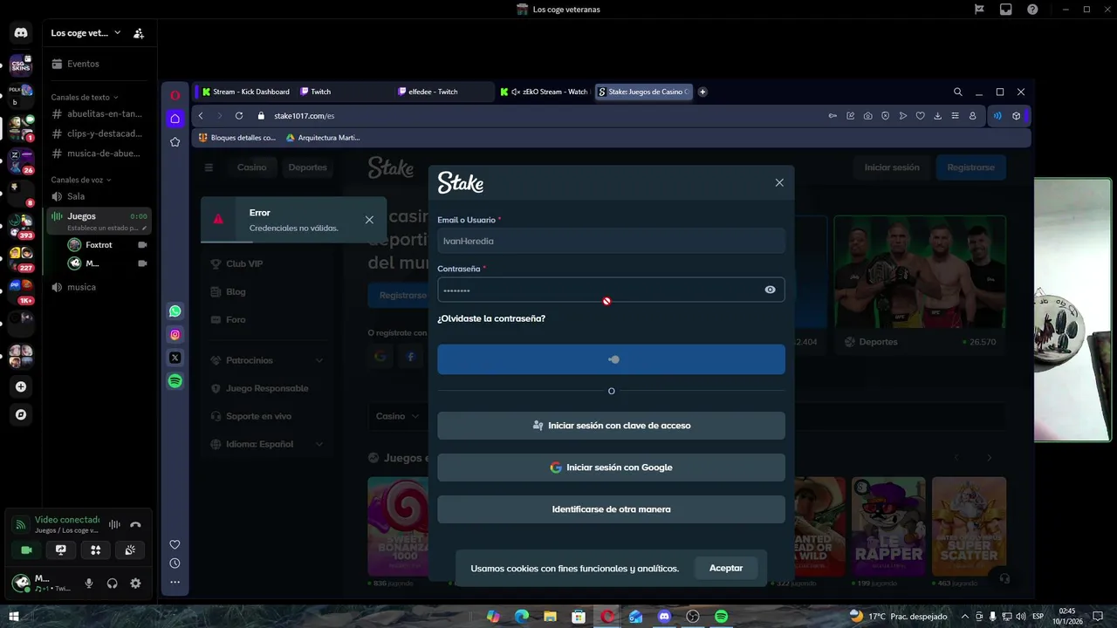This screenshot has height=628, width=1117.
Task: Click Iniciar sesión con clave de acceso
Action: pyautogui.click(x=611, y=426)
